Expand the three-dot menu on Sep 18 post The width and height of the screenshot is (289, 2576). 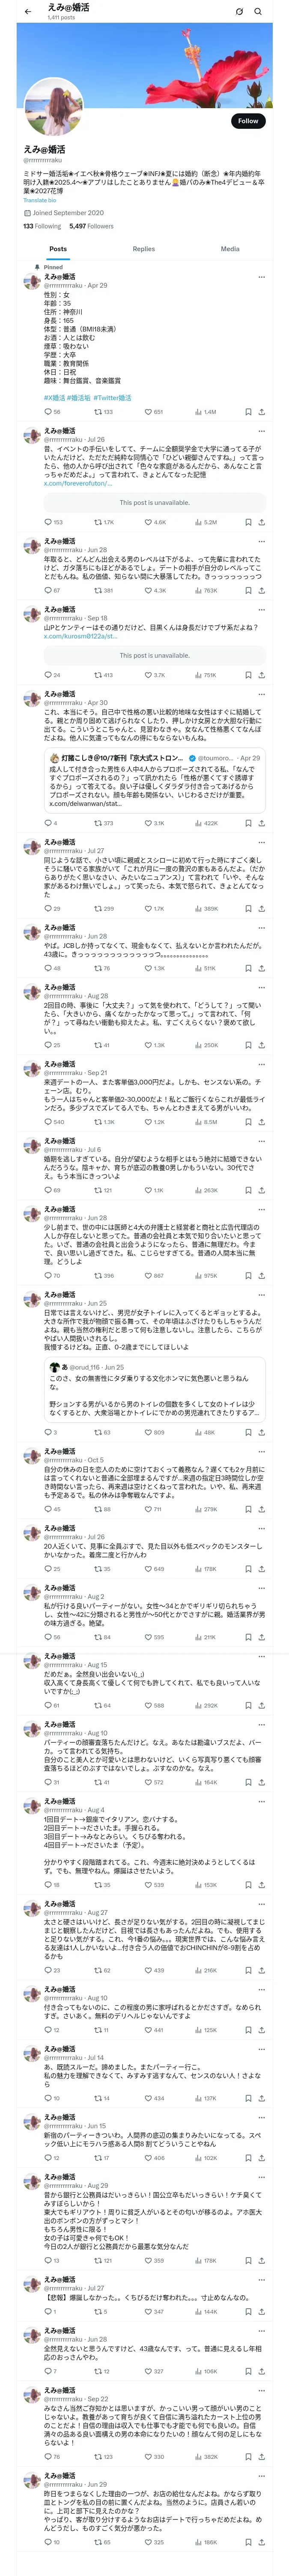coord(261,609)
